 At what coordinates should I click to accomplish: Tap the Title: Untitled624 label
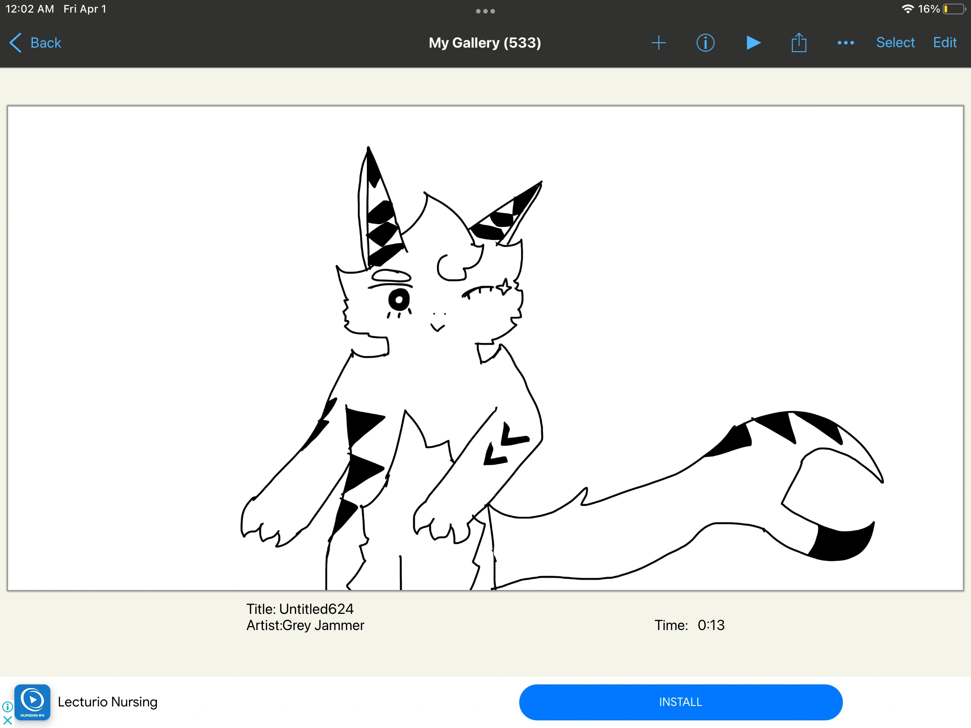coord(300,609)
